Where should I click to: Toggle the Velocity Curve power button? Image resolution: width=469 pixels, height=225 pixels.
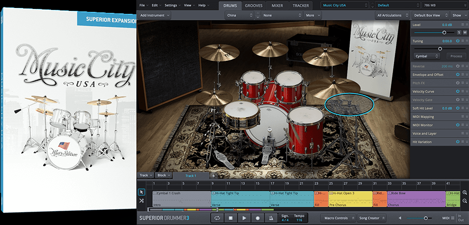(x=458, y=91)
